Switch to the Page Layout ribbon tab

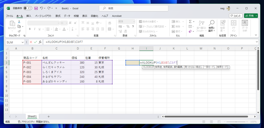43,16
